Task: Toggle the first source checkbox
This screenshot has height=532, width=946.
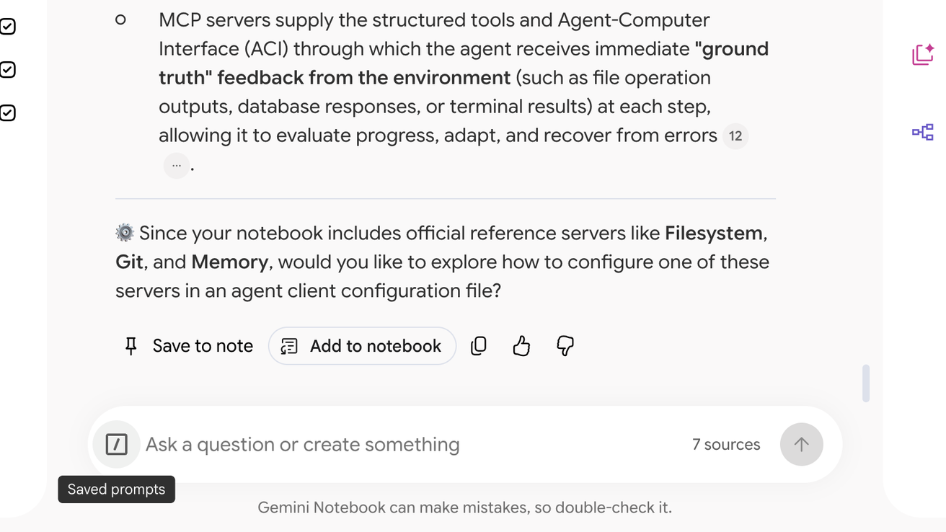Action: (x=7, y=27)
